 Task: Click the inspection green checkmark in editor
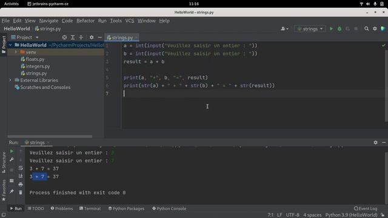click(384, 45)
